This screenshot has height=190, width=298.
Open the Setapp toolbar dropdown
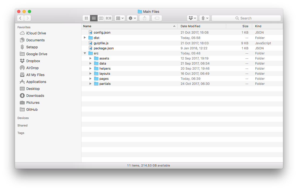[x=204, y=18]
